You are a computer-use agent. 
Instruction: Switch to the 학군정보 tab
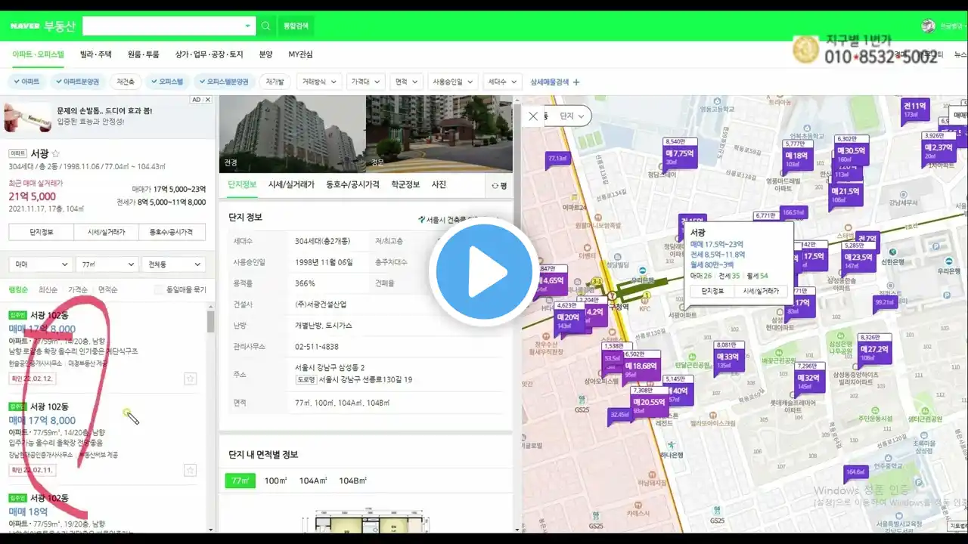[x=405, y=184]
